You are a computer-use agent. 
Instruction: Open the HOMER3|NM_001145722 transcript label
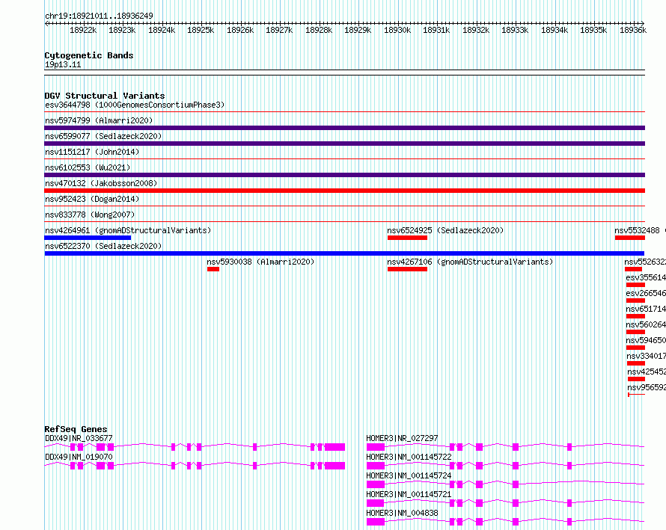(x=409, y=457)
